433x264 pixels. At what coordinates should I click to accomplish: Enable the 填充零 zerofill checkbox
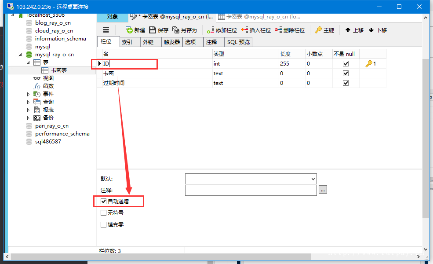tap(104, 225)
